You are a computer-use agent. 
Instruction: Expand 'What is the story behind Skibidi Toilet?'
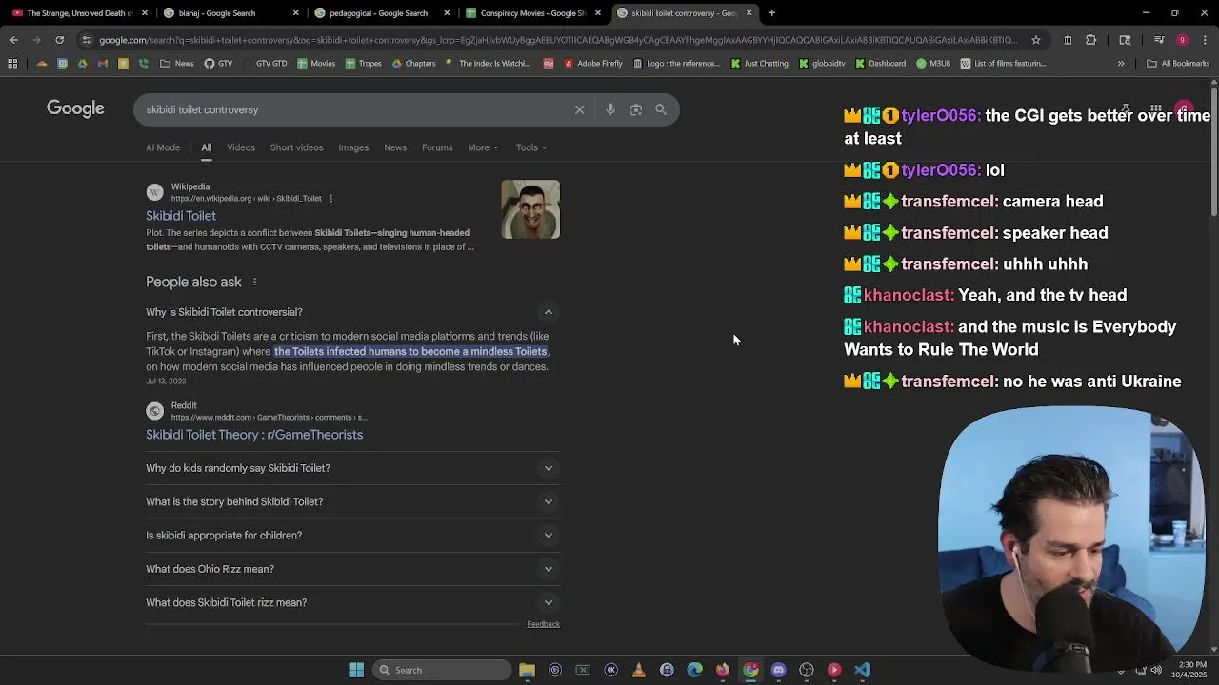[x=548, y=501]
